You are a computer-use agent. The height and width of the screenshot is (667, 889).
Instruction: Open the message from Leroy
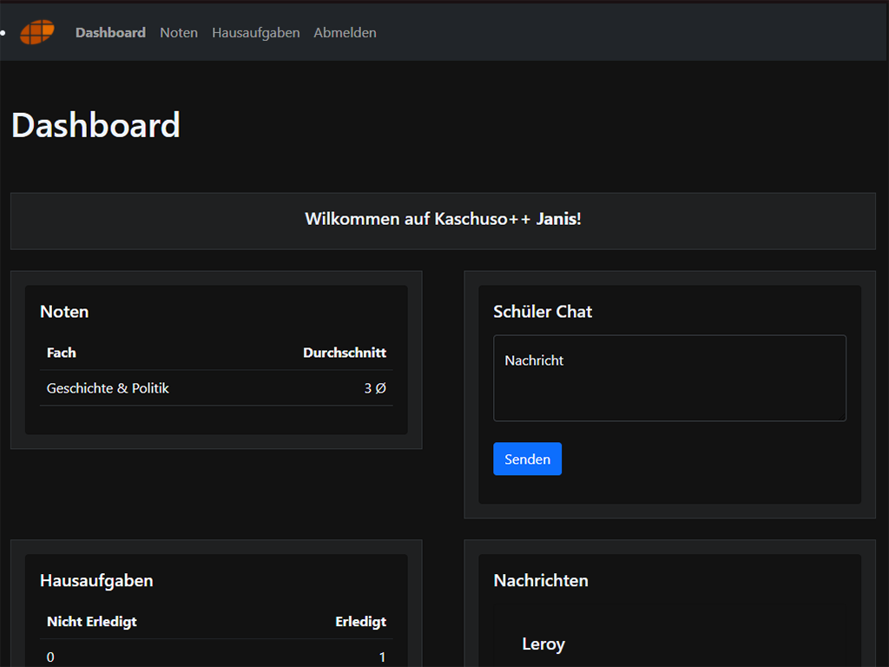[543, 644]
